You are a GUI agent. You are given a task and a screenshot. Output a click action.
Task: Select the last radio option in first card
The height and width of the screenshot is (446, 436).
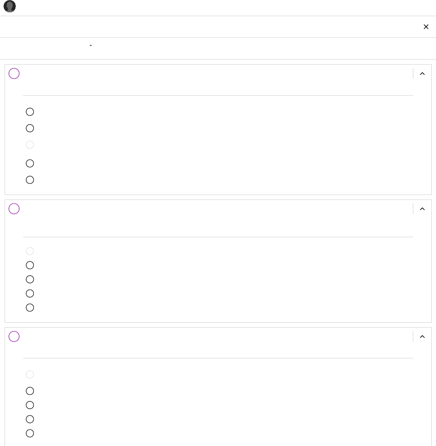[30, 180]
